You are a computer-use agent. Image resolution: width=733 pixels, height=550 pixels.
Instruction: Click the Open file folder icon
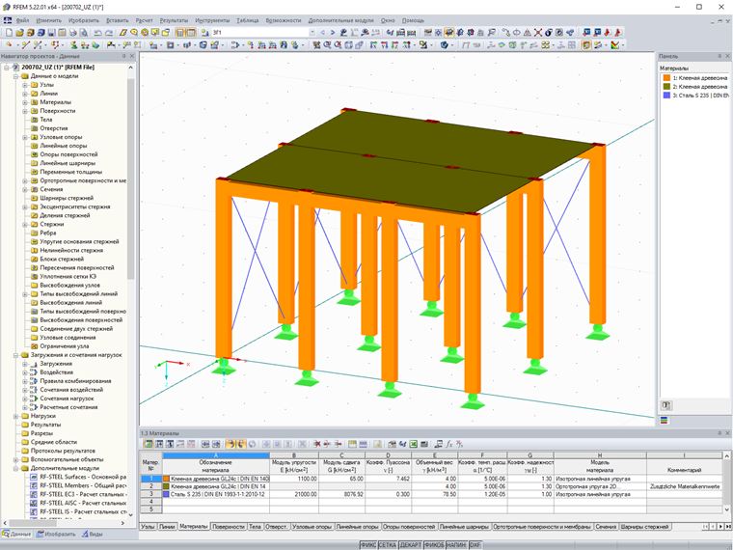click(x=19, y=32)
